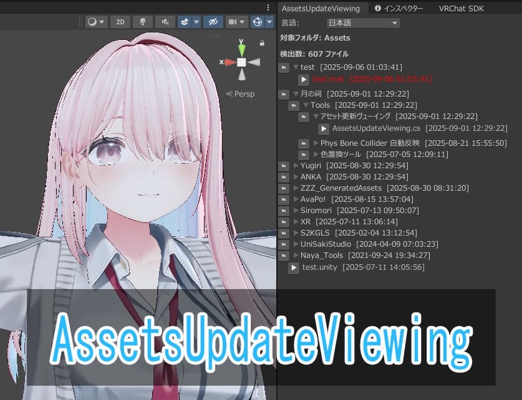The image size is (522, 400).
Task: Click the play arrow beside test.mat
Action: pos(304,79)
